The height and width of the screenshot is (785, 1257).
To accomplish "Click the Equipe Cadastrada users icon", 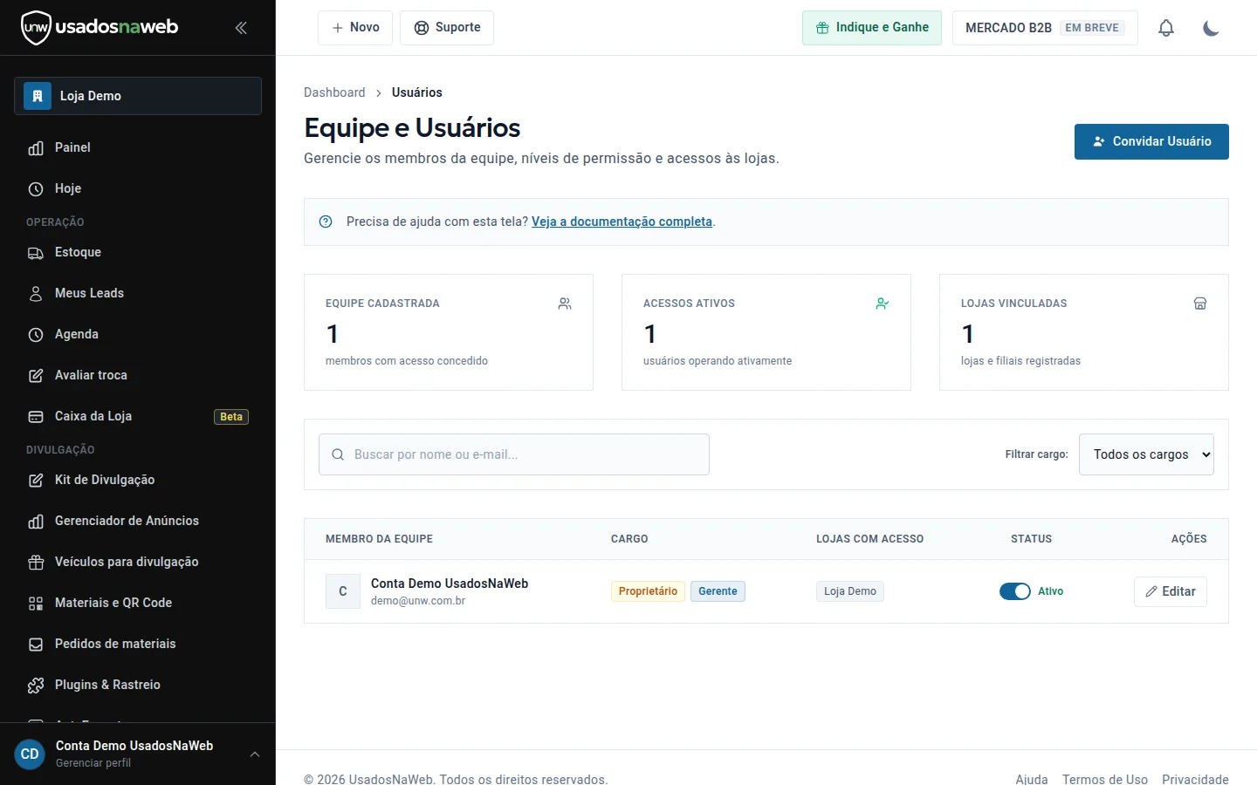I will 565,304.
